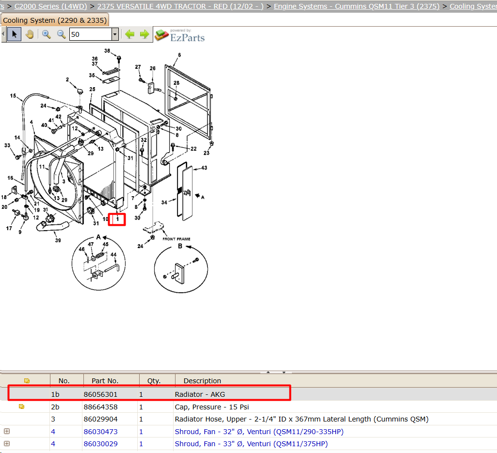
Task: Click callout 34 on the diagram
Action: 164,202
